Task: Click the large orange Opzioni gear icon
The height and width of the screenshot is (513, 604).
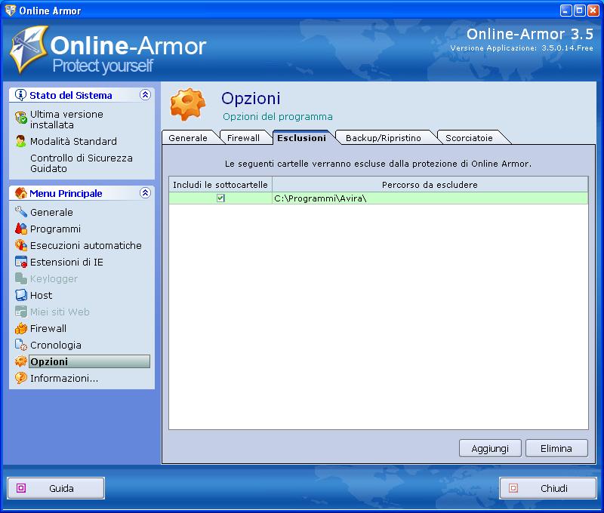Action: pyautogui.click(x=187, y=104)
